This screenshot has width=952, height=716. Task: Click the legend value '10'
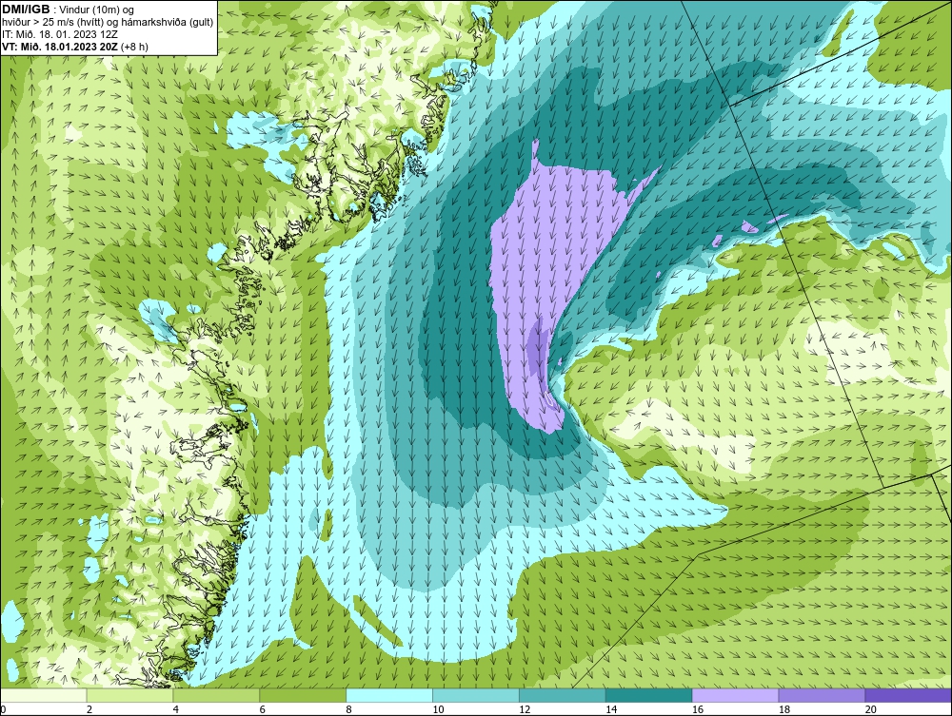click(x=438, y=709)
